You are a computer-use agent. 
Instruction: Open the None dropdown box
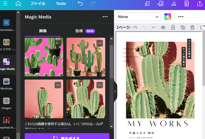click(x=138, y=17)
